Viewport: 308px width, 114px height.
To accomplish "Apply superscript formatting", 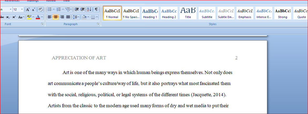I will point(14,17).
